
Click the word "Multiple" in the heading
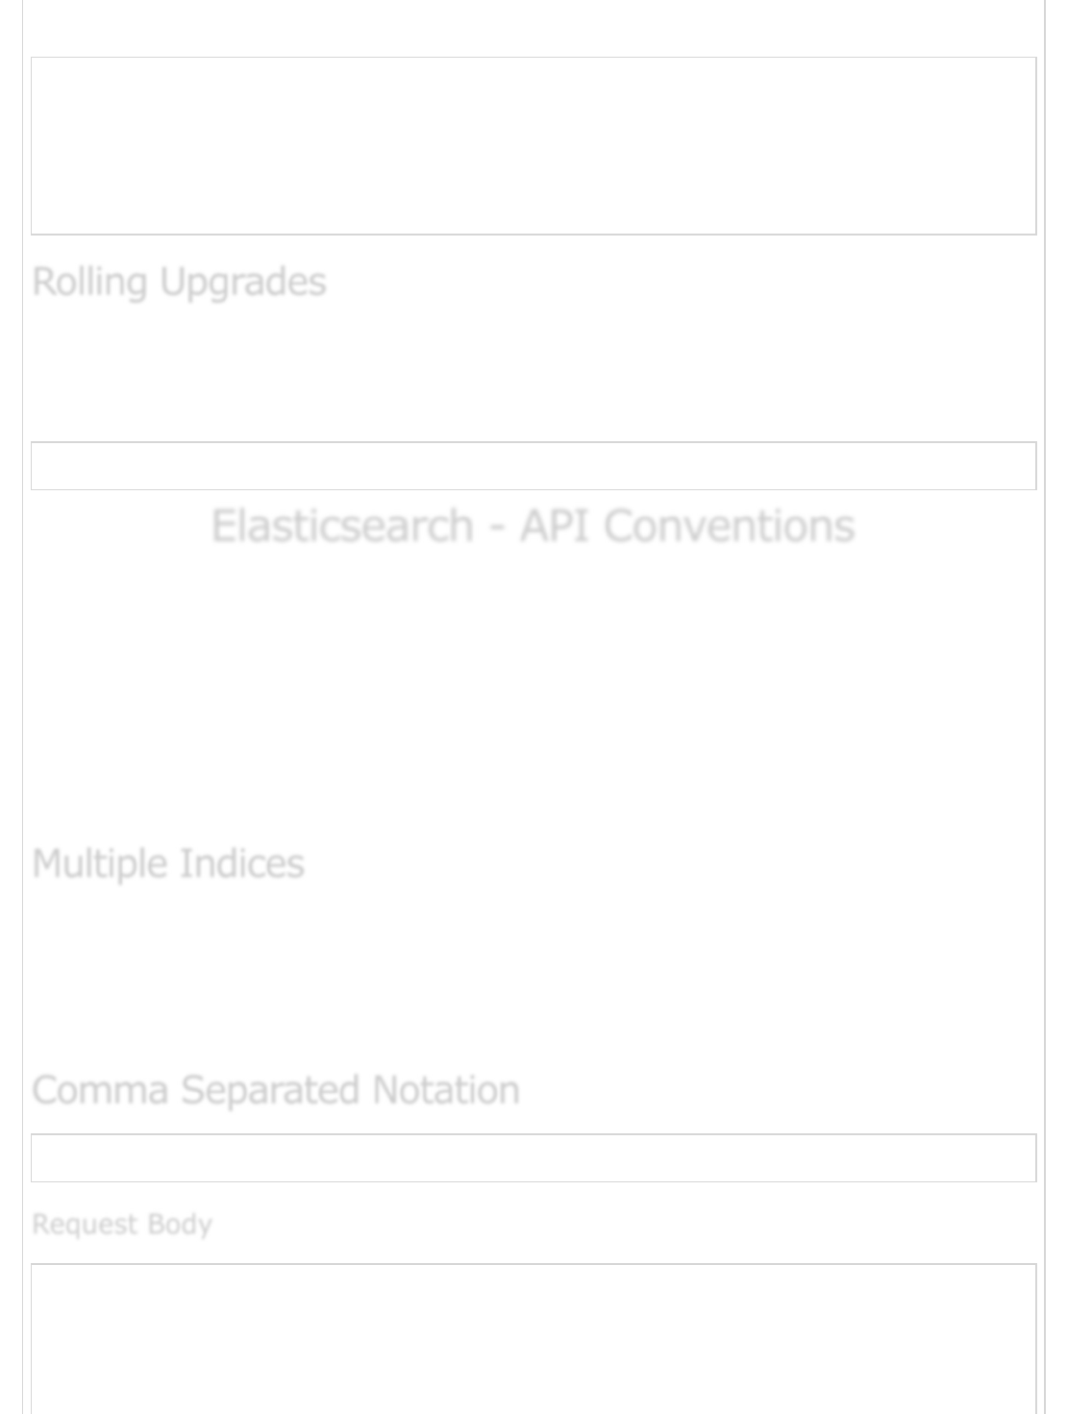click(99, 863)
